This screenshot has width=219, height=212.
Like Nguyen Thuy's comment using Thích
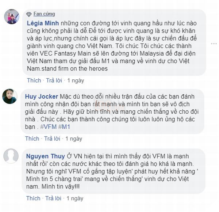tap(33, 198)
